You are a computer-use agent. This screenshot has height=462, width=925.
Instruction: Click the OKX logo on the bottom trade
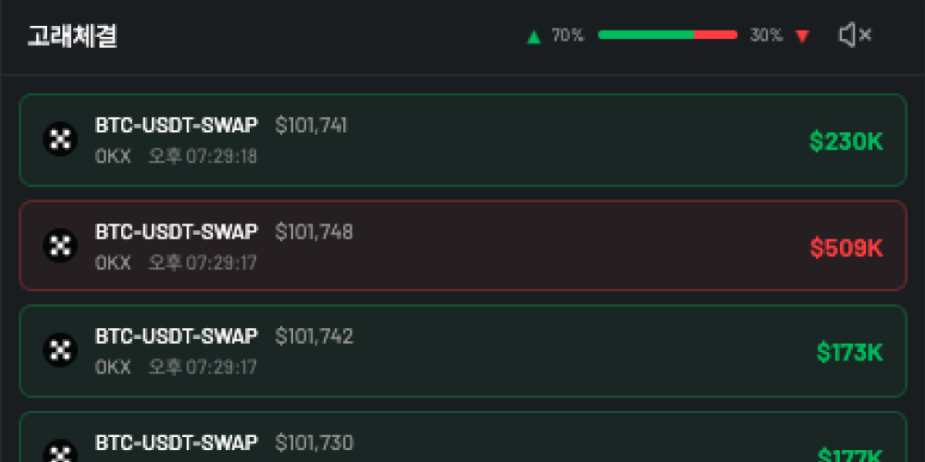[61, 453]
